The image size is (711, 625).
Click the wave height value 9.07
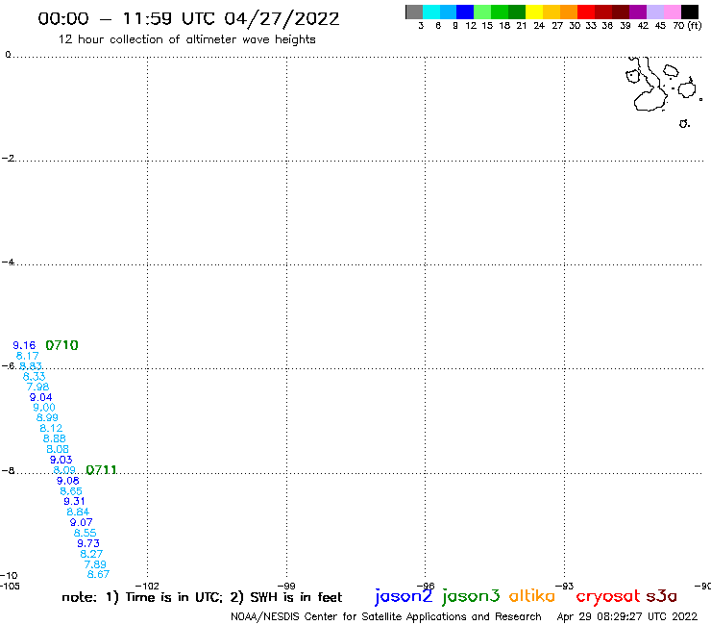81,522
